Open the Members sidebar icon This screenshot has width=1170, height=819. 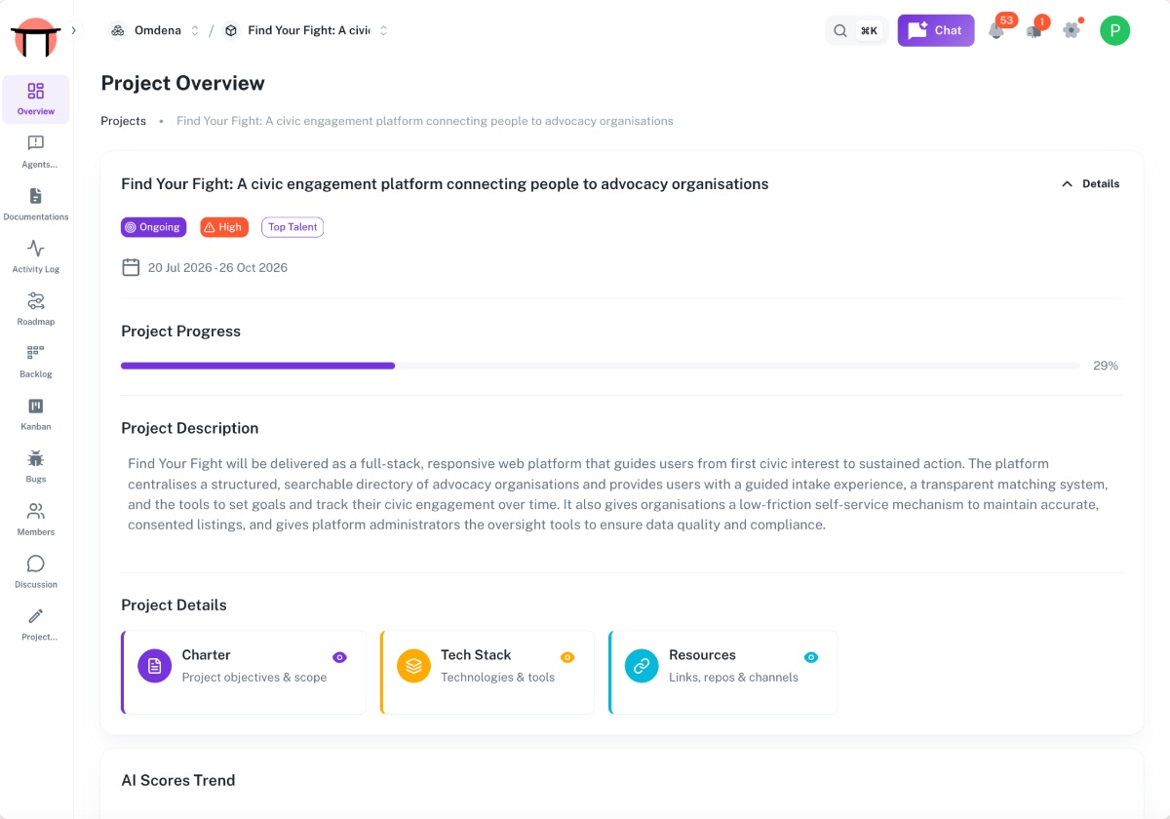(x=36, y=511)
